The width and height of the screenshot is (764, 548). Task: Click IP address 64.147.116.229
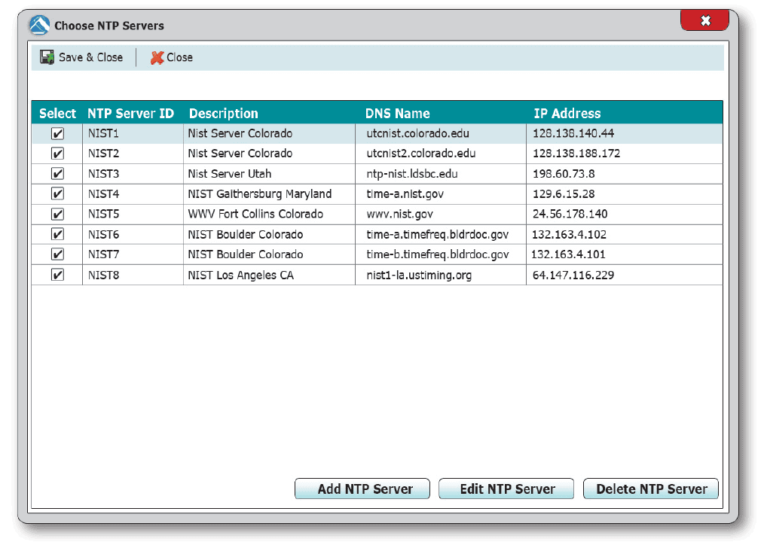(573, 275)
